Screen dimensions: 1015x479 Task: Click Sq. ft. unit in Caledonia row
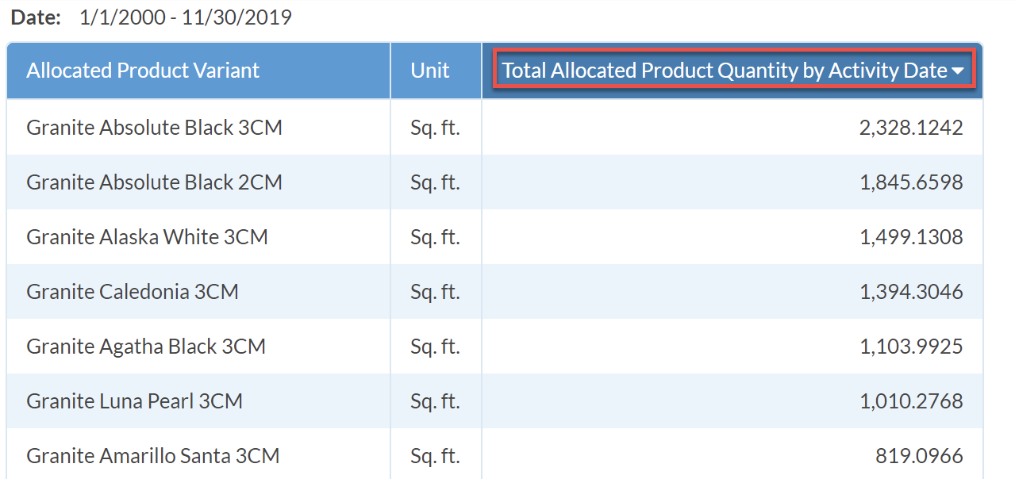click(435, 291)
